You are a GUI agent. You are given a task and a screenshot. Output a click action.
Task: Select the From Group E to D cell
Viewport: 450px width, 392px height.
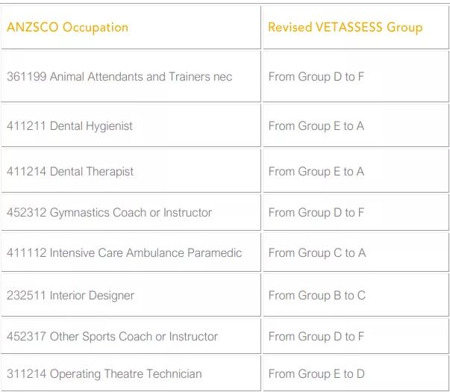tap(317, 374)
